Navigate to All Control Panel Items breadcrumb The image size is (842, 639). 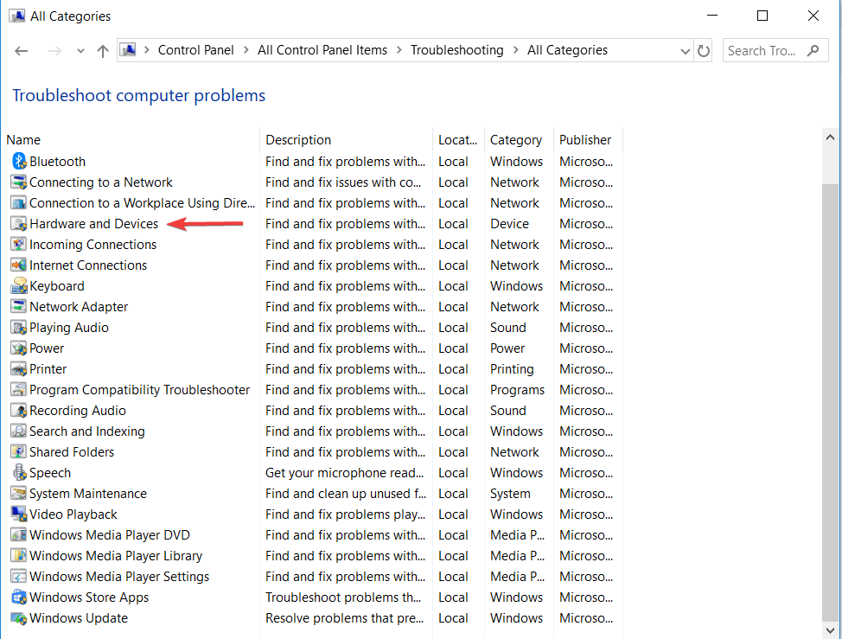pos(322,50)
